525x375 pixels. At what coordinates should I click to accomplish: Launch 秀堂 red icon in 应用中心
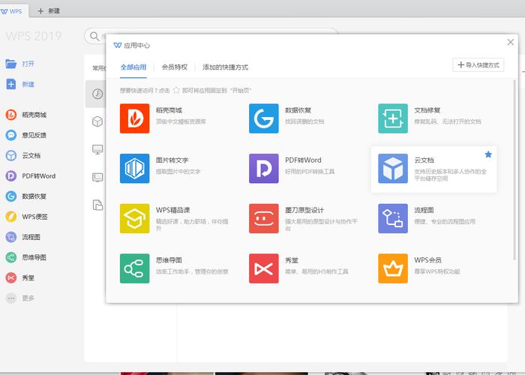264,268
